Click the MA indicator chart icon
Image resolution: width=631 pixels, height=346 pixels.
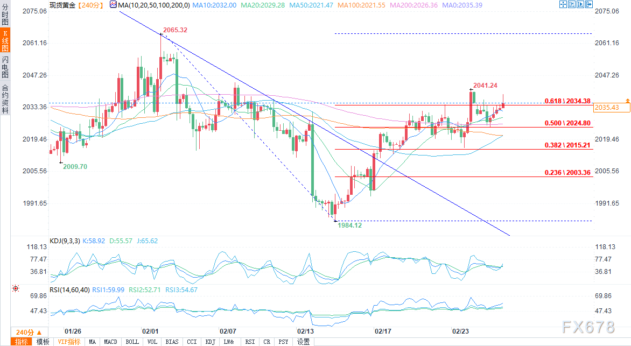[113, 4]
